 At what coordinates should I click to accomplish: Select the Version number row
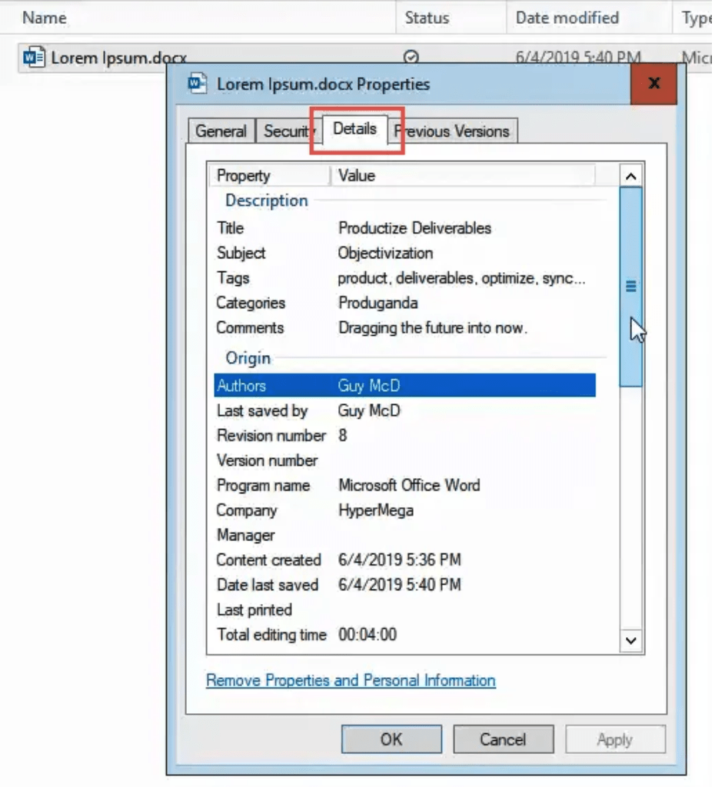pyautogui.click(x=404, y=460)
